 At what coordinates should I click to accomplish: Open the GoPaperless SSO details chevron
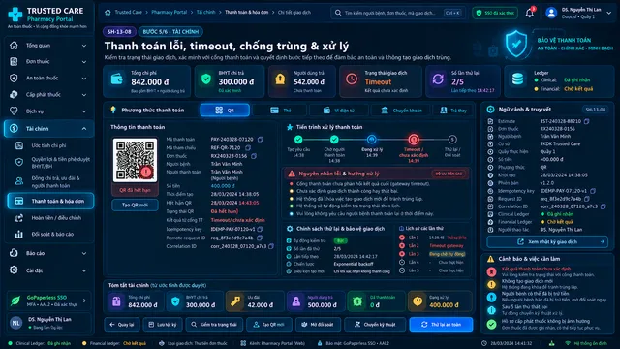[84, 301]
